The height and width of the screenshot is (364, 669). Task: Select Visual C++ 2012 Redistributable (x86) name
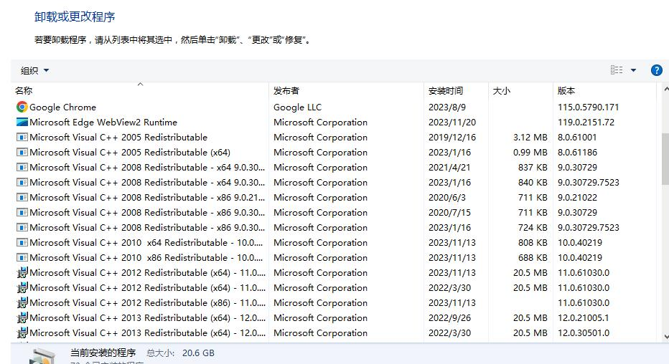[x=147, y=302]
